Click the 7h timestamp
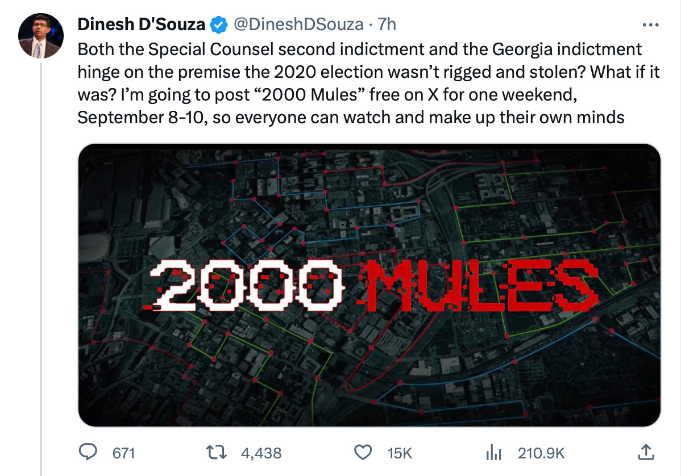 point(387,24)
